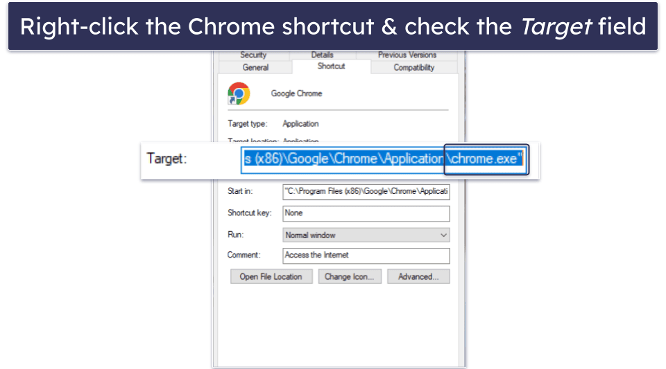
Task: Expand the Run dropdown arrow
Action: (x=443, y=235)
